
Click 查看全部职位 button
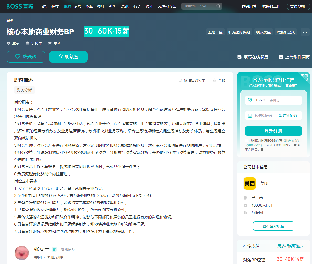tap(274, 226)
